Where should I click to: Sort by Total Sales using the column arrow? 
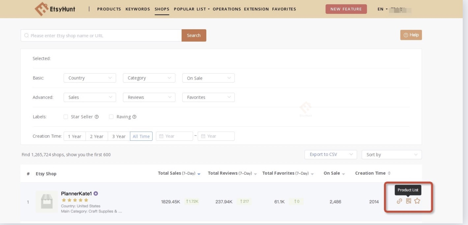coord(199,173)
